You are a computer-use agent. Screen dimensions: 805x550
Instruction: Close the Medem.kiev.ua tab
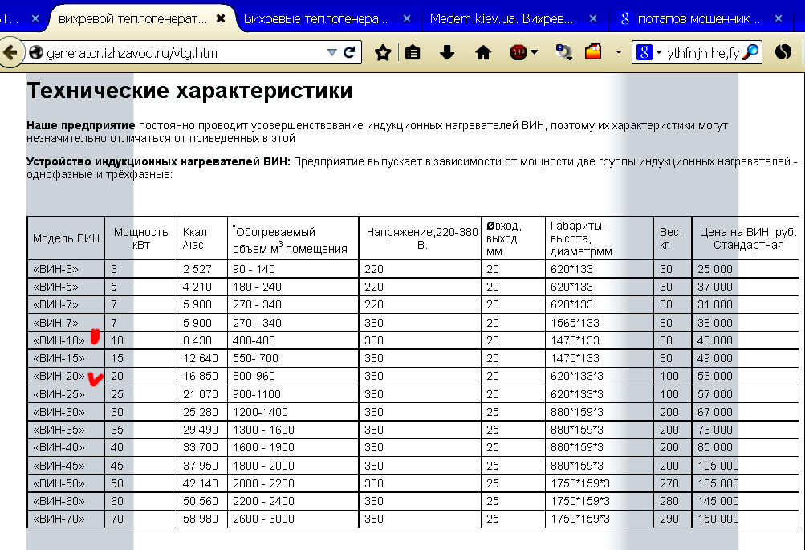tap(593, 19)
